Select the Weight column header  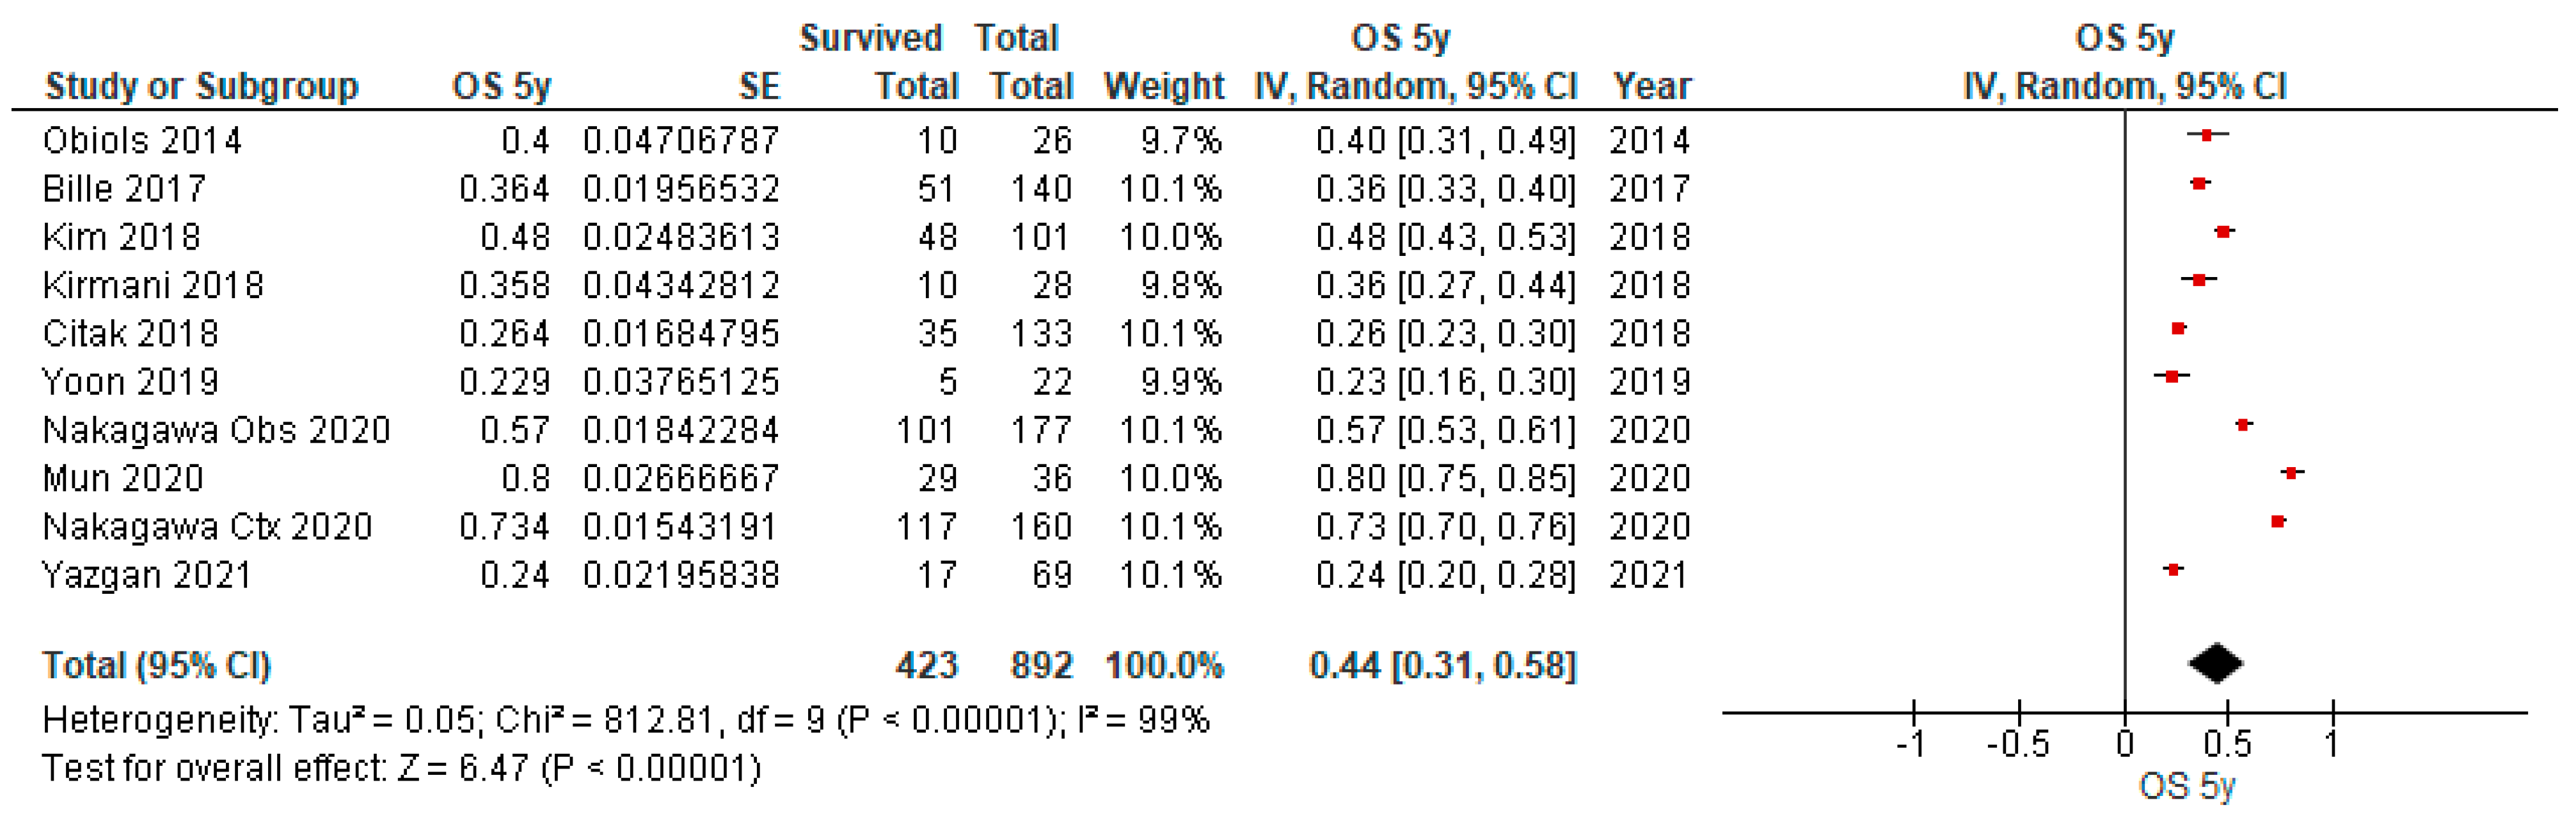[1164, 87]
